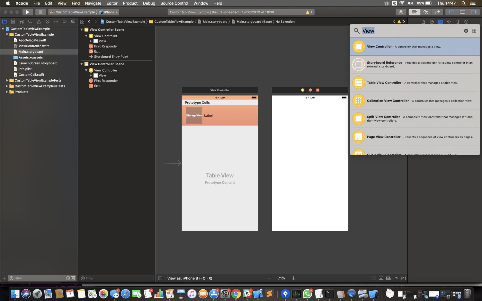Show the Identity inspector
The width and height of the screenshot is (482, 301).
440,22
